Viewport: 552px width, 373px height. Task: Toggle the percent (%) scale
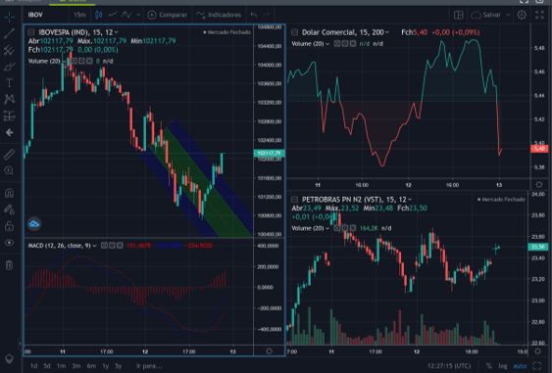[488, 366]
